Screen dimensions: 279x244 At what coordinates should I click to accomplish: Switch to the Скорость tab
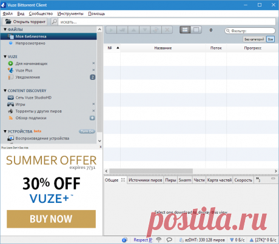pos(243,180)
